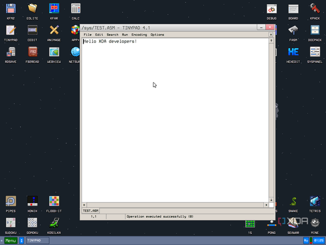Open the Encoding menu in TinyPad
This screenshot has width=326, height=245.
(x=139, y=35)
